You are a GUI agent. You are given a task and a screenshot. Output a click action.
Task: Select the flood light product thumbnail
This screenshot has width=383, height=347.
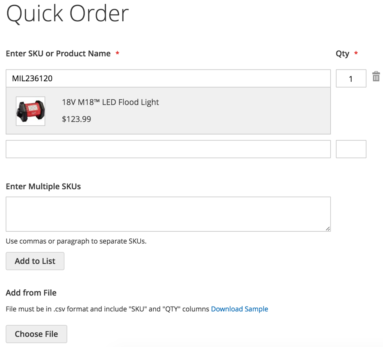pos(31,111)
